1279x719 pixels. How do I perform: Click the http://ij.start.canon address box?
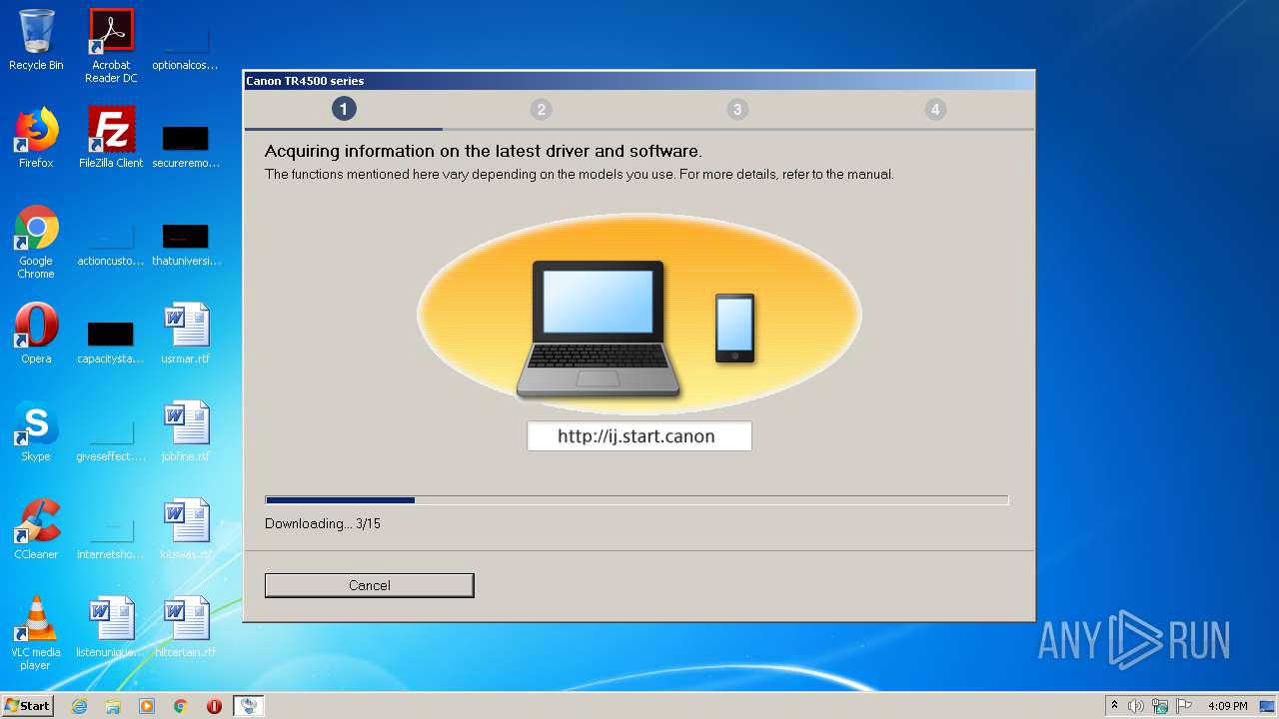tap(639, 436)
